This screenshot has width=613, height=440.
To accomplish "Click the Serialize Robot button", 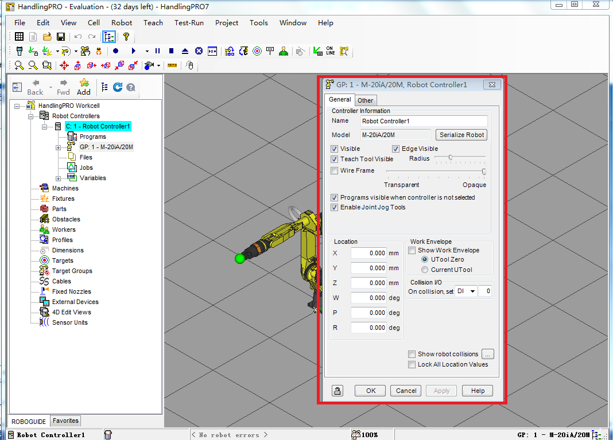I will [x=461, y=135].
